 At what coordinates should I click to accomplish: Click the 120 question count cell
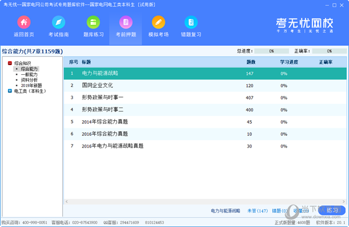coord(250,85)
